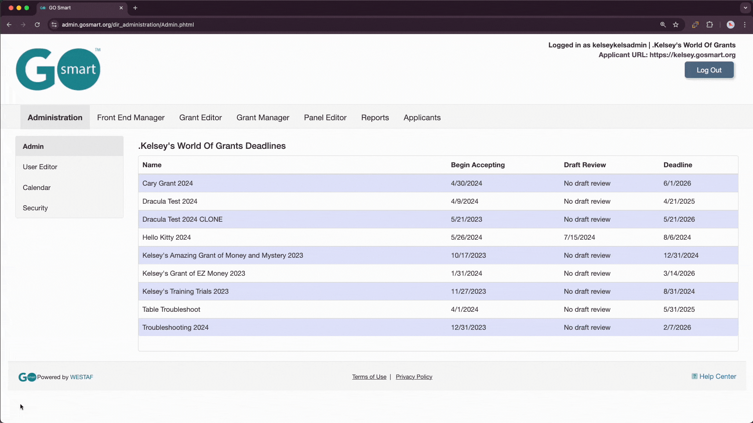Screen dimensions: 753x423
Task: Open the Front End Manager tab
Action: coord(131,117)
